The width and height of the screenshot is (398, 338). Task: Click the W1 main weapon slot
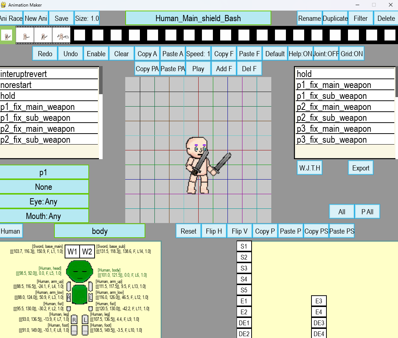[x=72, y=251]
